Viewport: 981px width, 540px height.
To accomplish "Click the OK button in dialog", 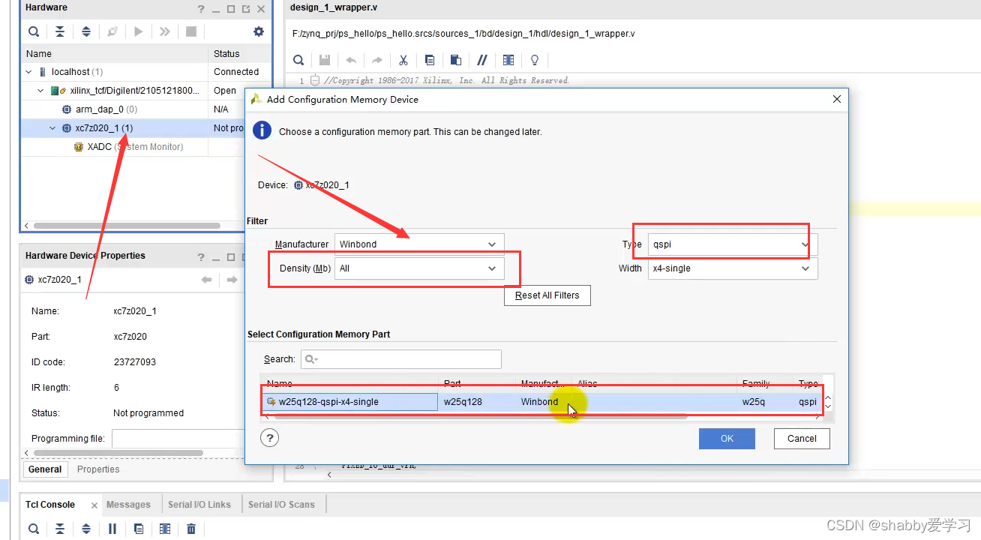I will point(727,439).
